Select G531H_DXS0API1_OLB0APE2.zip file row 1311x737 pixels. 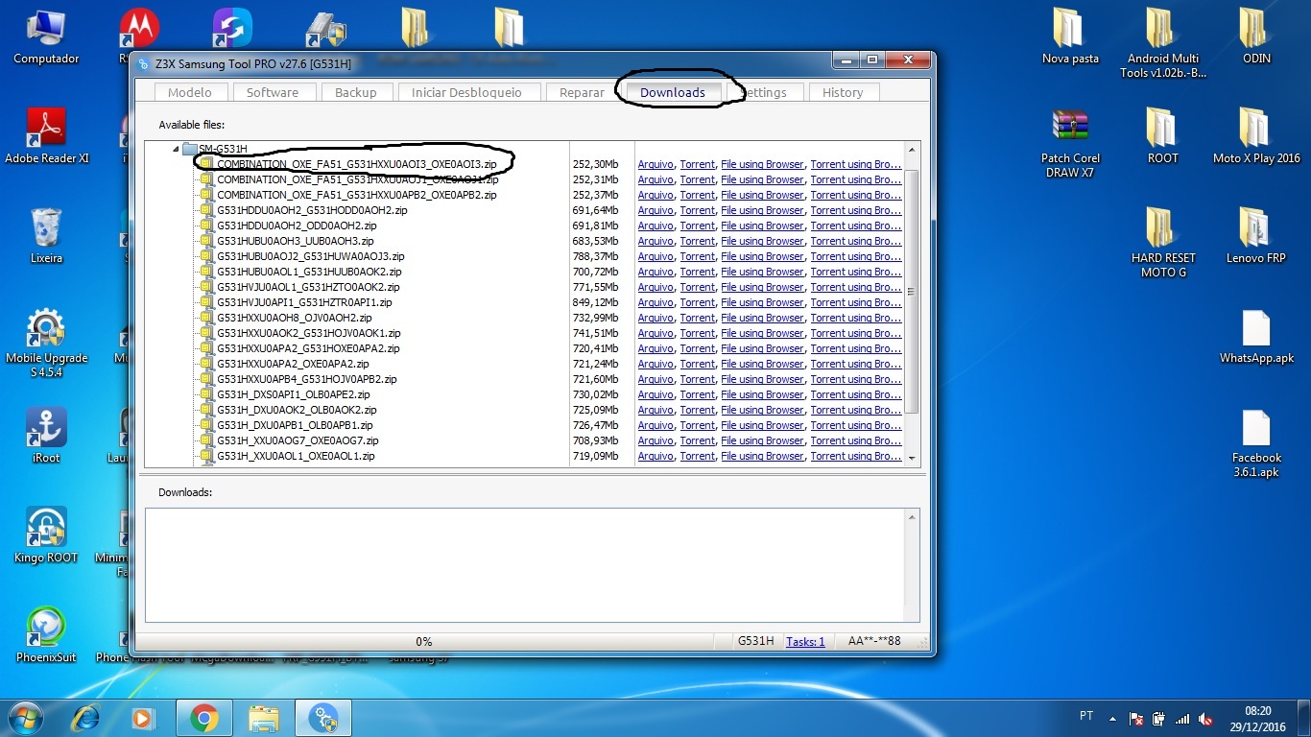(294, 394)
